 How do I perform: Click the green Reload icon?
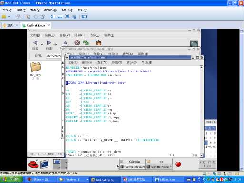(86, 42)
